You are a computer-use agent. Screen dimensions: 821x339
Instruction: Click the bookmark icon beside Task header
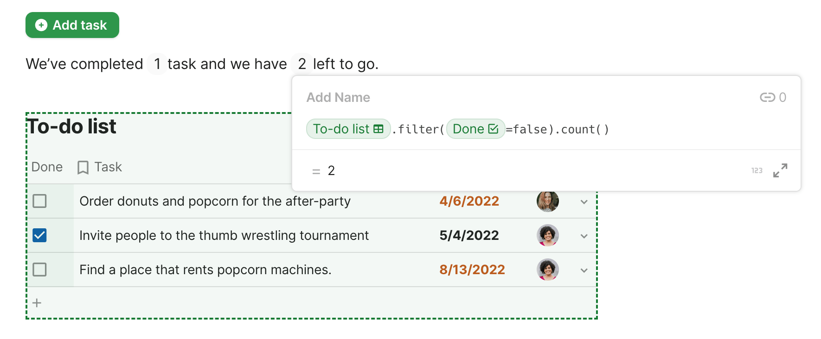83,167
